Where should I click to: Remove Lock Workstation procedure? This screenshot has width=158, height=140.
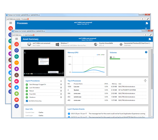61,88
